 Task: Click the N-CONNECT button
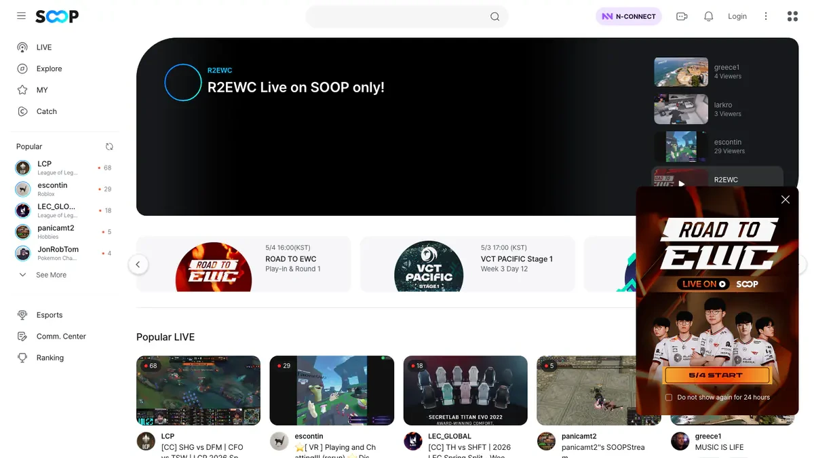629,16
